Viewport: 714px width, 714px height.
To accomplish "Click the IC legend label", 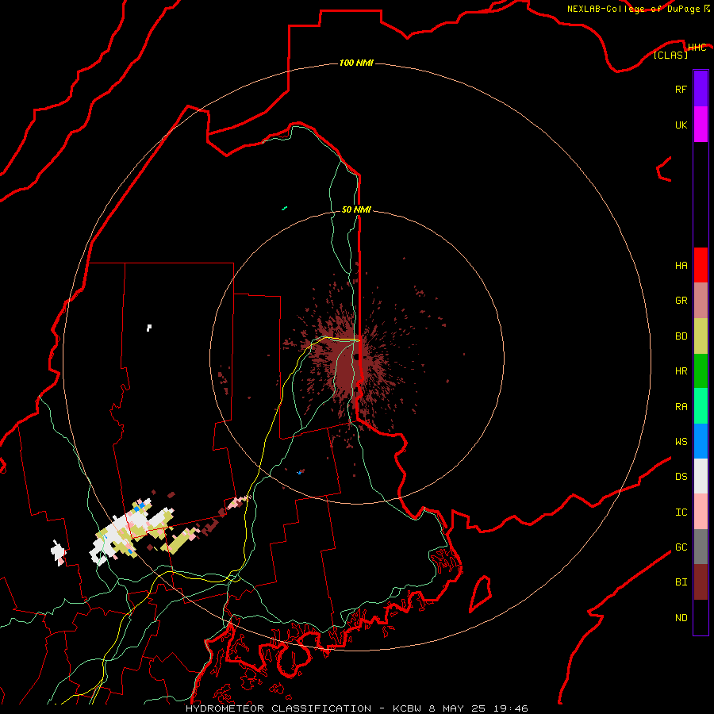I will pos(681,512).
